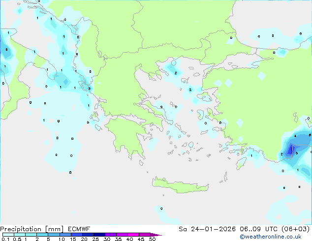Select the "(06+03)" forecast offset text
Viewport: 312px width, 241px height.
pyautogui.click(x=296, y=229)
